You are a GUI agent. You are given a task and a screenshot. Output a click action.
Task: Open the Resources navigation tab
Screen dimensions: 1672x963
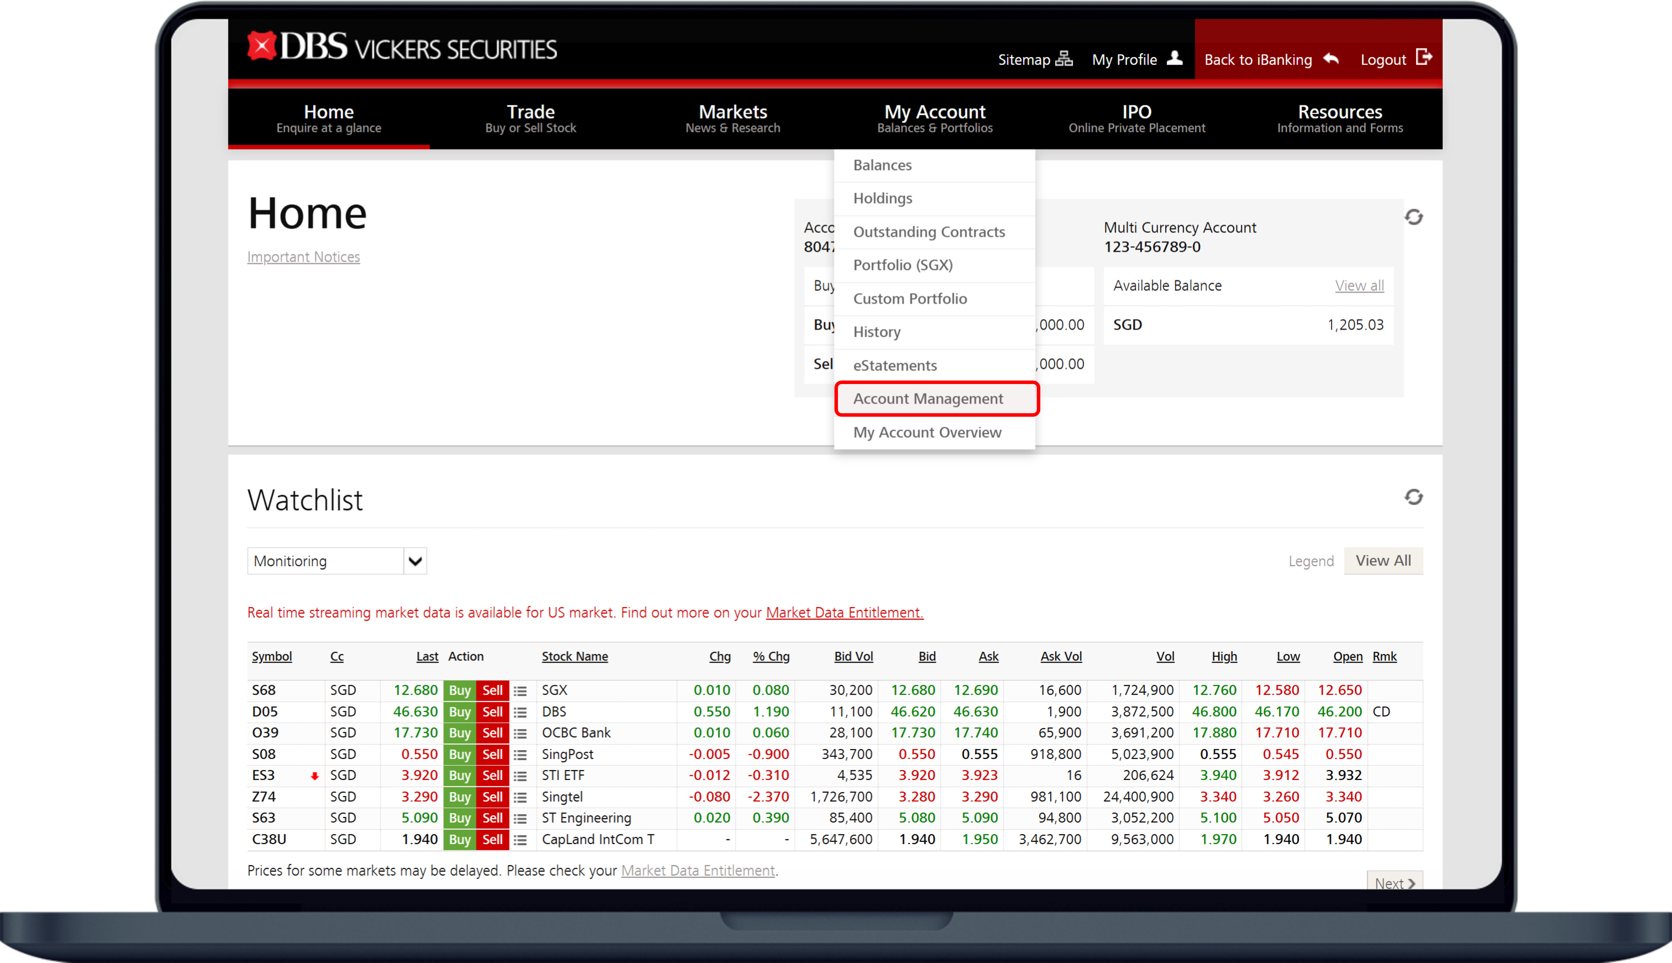pos(1340,118)
